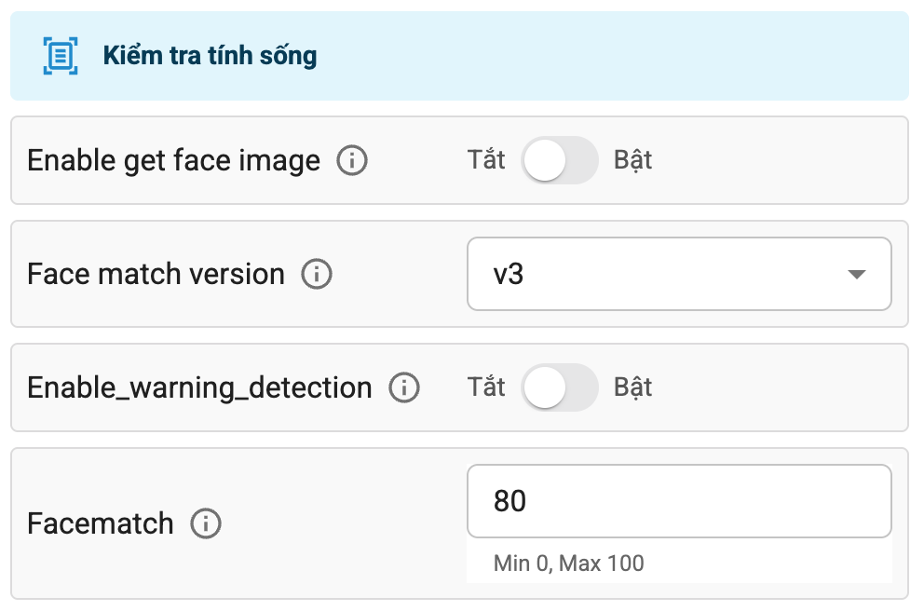The width and height of the screenshot is (924, 611).
Task: Click the "Enable get face image" label text
Action: point(173,161)
